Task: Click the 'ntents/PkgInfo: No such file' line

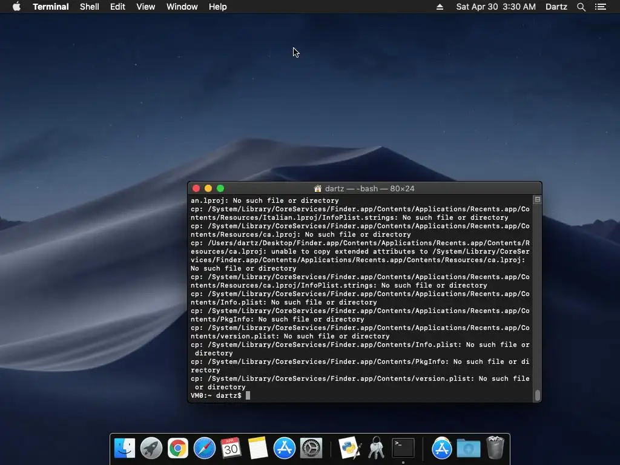Action: (x=277, y=319)
